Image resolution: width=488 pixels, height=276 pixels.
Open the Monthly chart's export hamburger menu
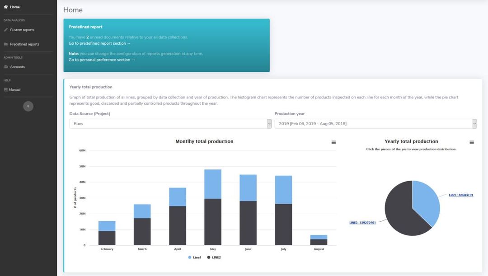[x=333, y=142]
